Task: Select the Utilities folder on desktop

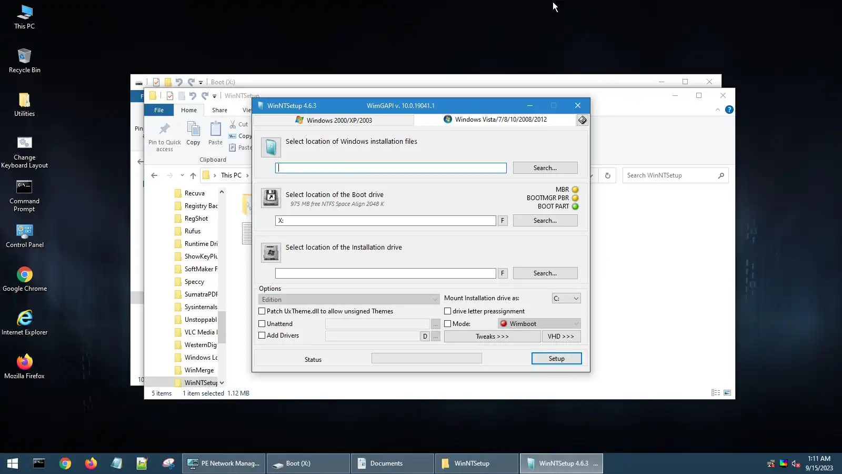Action: 24,104
